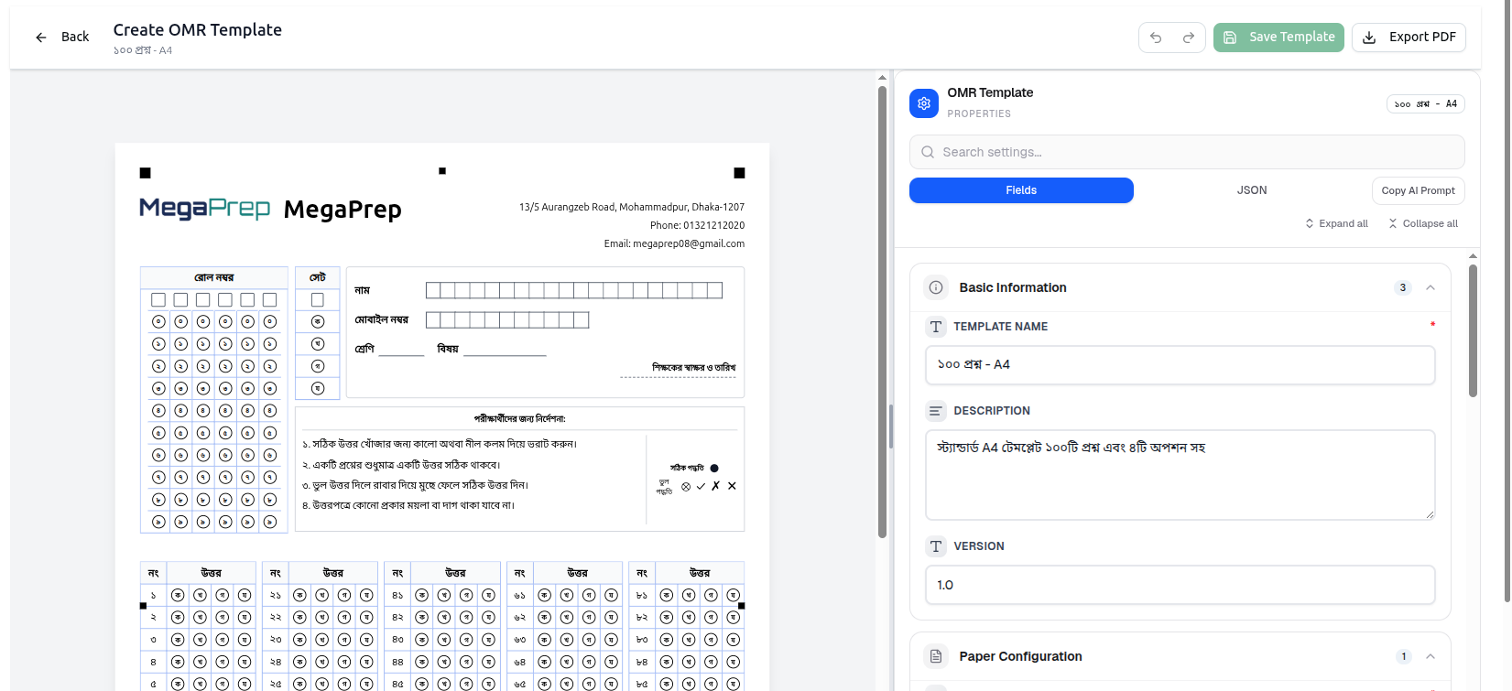This screenshot has width=1512, height=691.
Task: Click the ১০০ প্রশ্ন - A4 badge in the panel header
Action: [x=1425, y=104]
